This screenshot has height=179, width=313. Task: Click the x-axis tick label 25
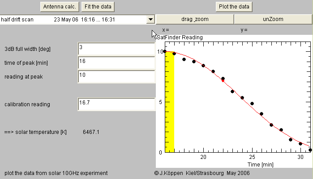pos(252,157)
